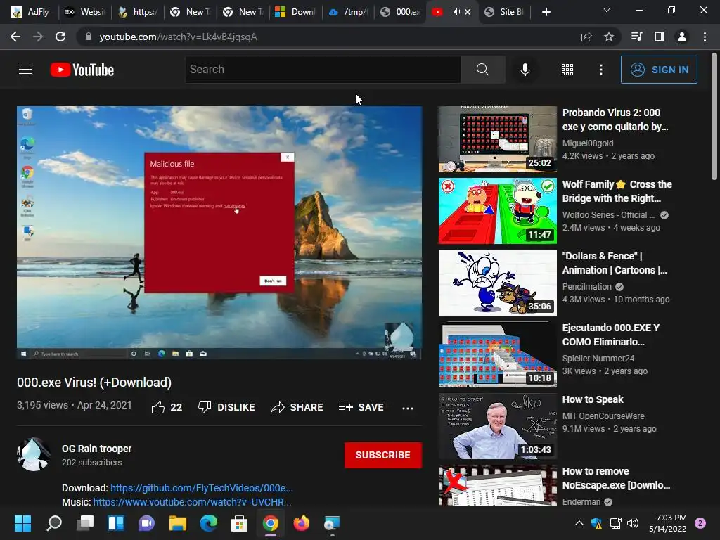This screenshot has height=540, width=720.
Task: Start voice search with the microphone icon
Action: [525, 70]
